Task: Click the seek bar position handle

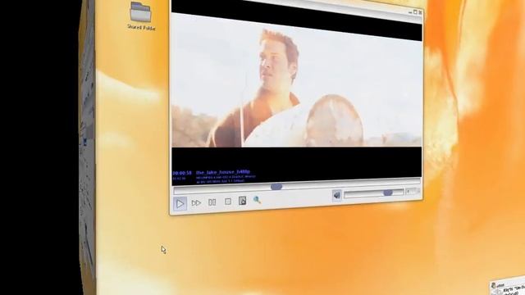Action: 276,187
